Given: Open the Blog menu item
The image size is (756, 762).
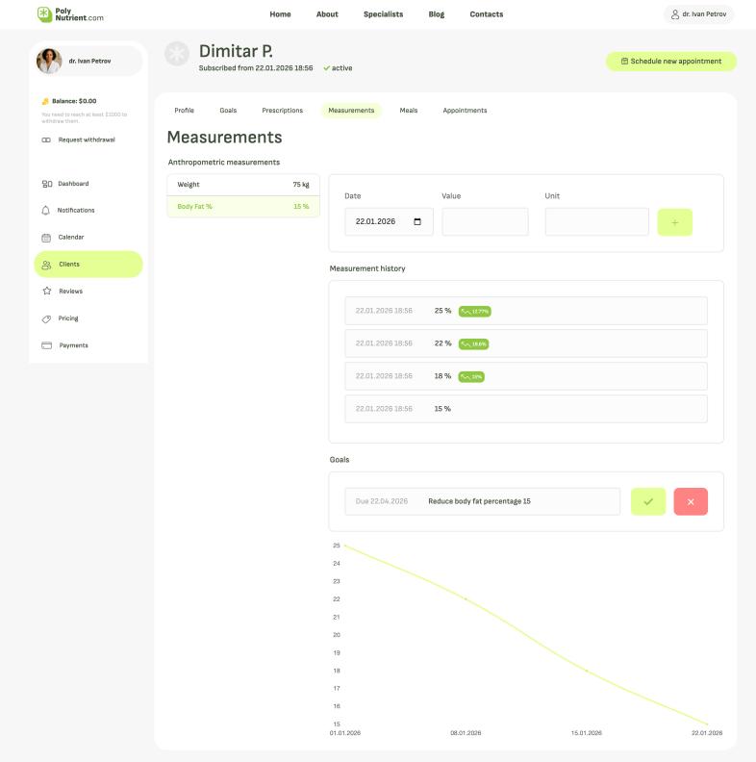Looking at the screenshot, I should [437, 14].
